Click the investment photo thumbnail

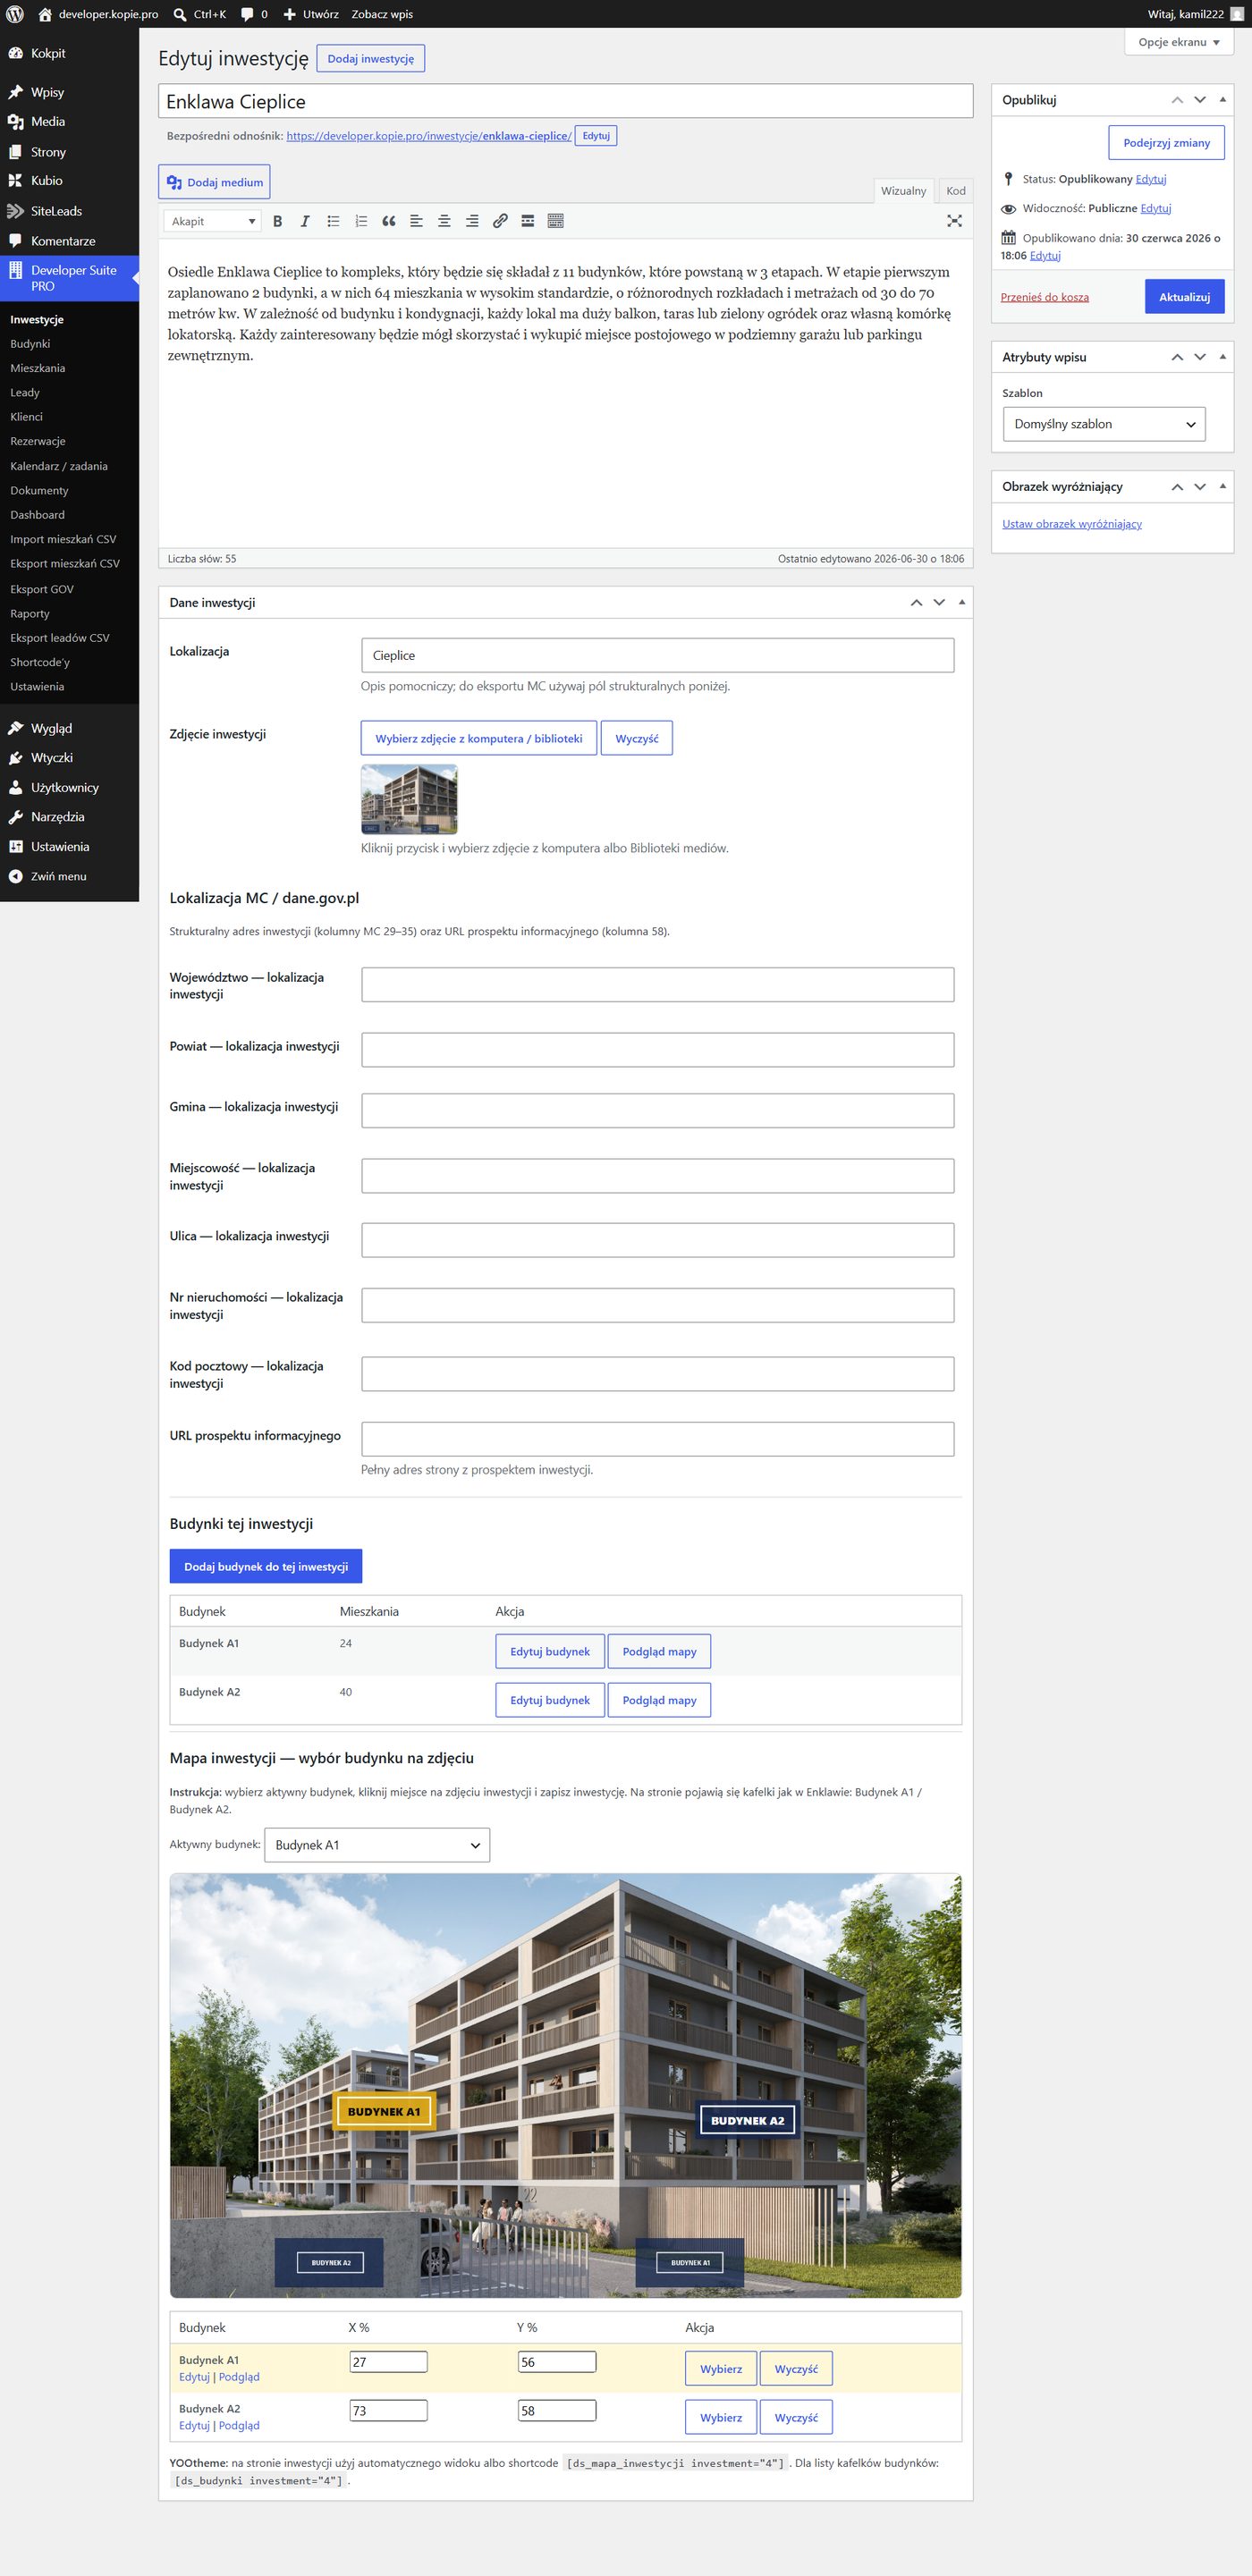[x=409, y=799]
